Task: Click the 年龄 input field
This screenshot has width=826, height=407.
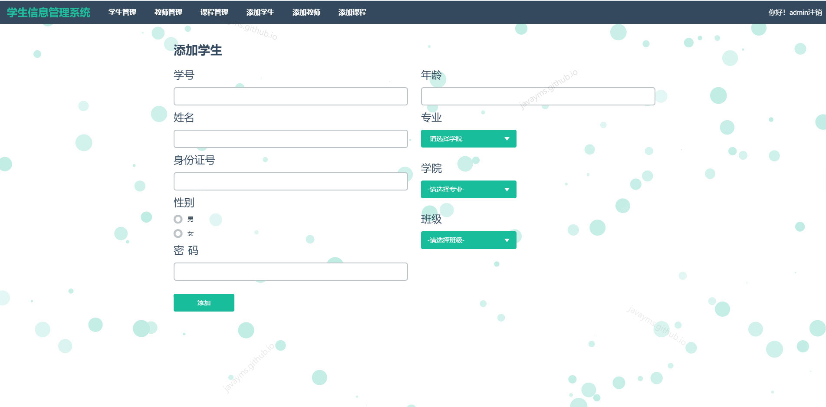Action: pos(537,96)
